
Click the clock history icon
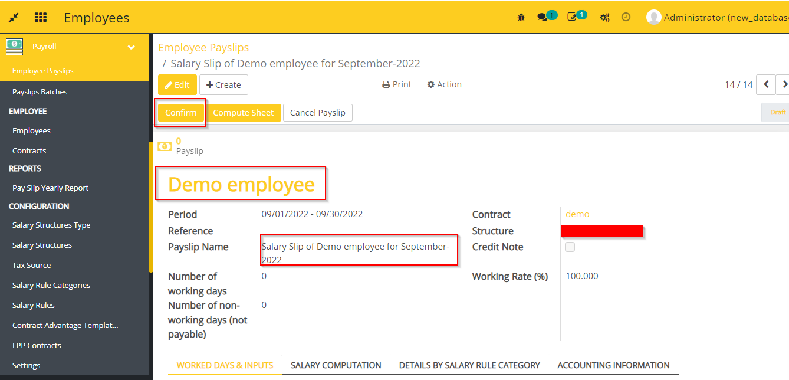click(626, 17)
